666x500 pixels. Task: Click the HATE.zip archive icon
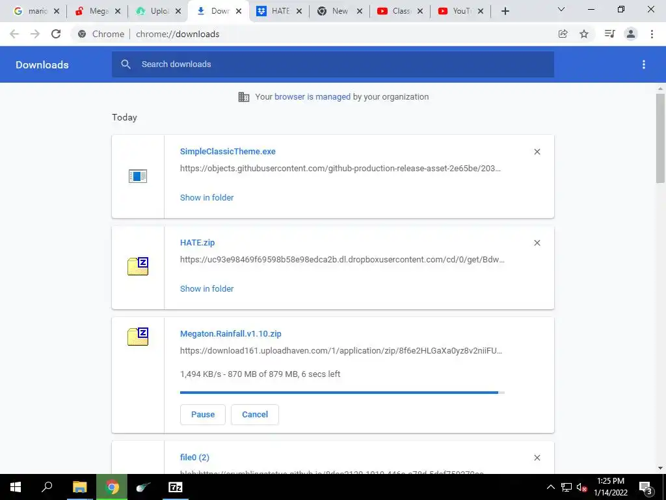click(138, 266)
